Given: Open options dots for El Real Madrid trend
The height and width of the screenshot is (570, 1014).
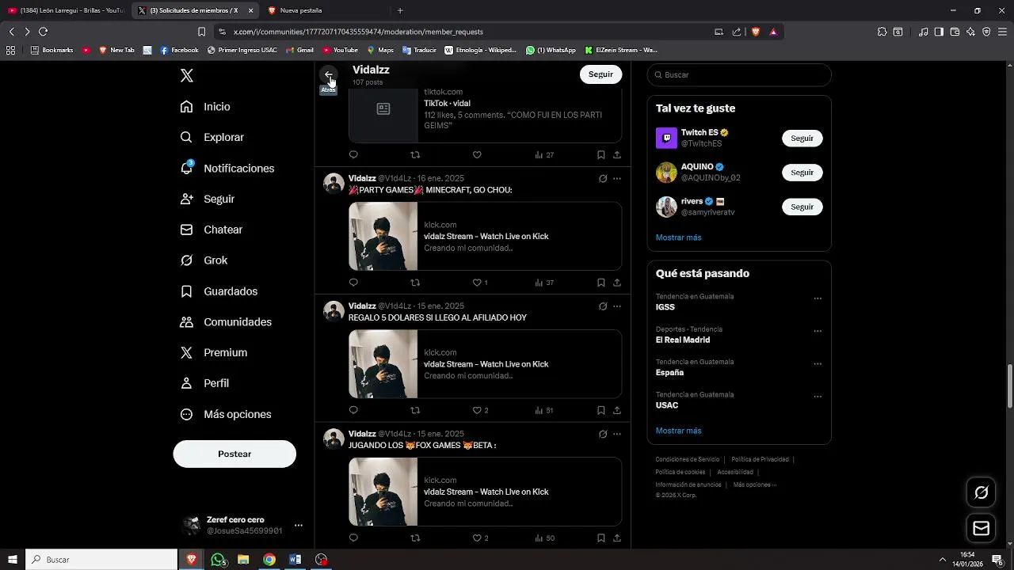Looking at the screenshot, I should 818,331.
